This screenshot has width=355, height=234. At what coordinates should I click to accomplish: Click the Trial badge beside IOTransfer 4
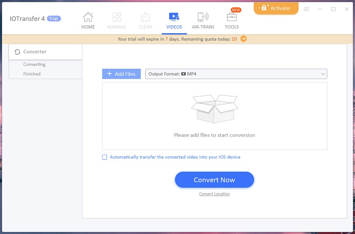[x=54, y=19]
